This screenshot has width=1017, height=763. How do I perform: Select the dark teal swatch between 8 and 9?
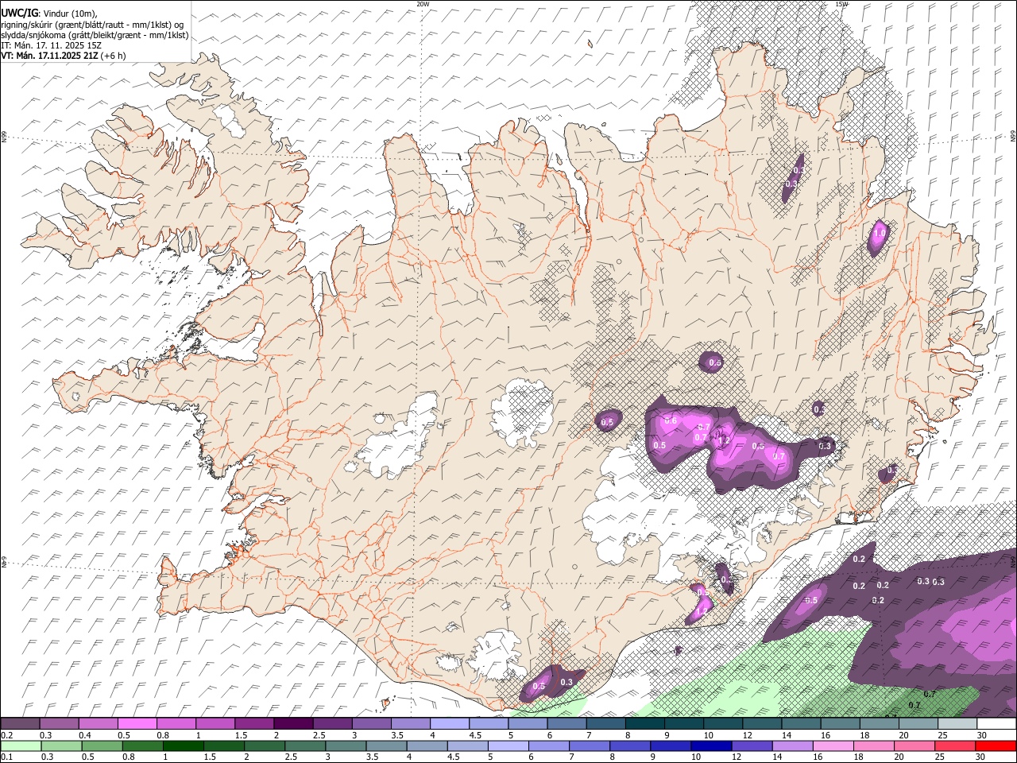pyautogui.click(x=645, y=723)
